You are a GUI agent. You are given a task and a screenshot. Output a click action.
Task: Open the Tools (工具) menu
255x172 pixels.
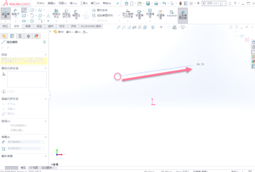pos(84,3)
